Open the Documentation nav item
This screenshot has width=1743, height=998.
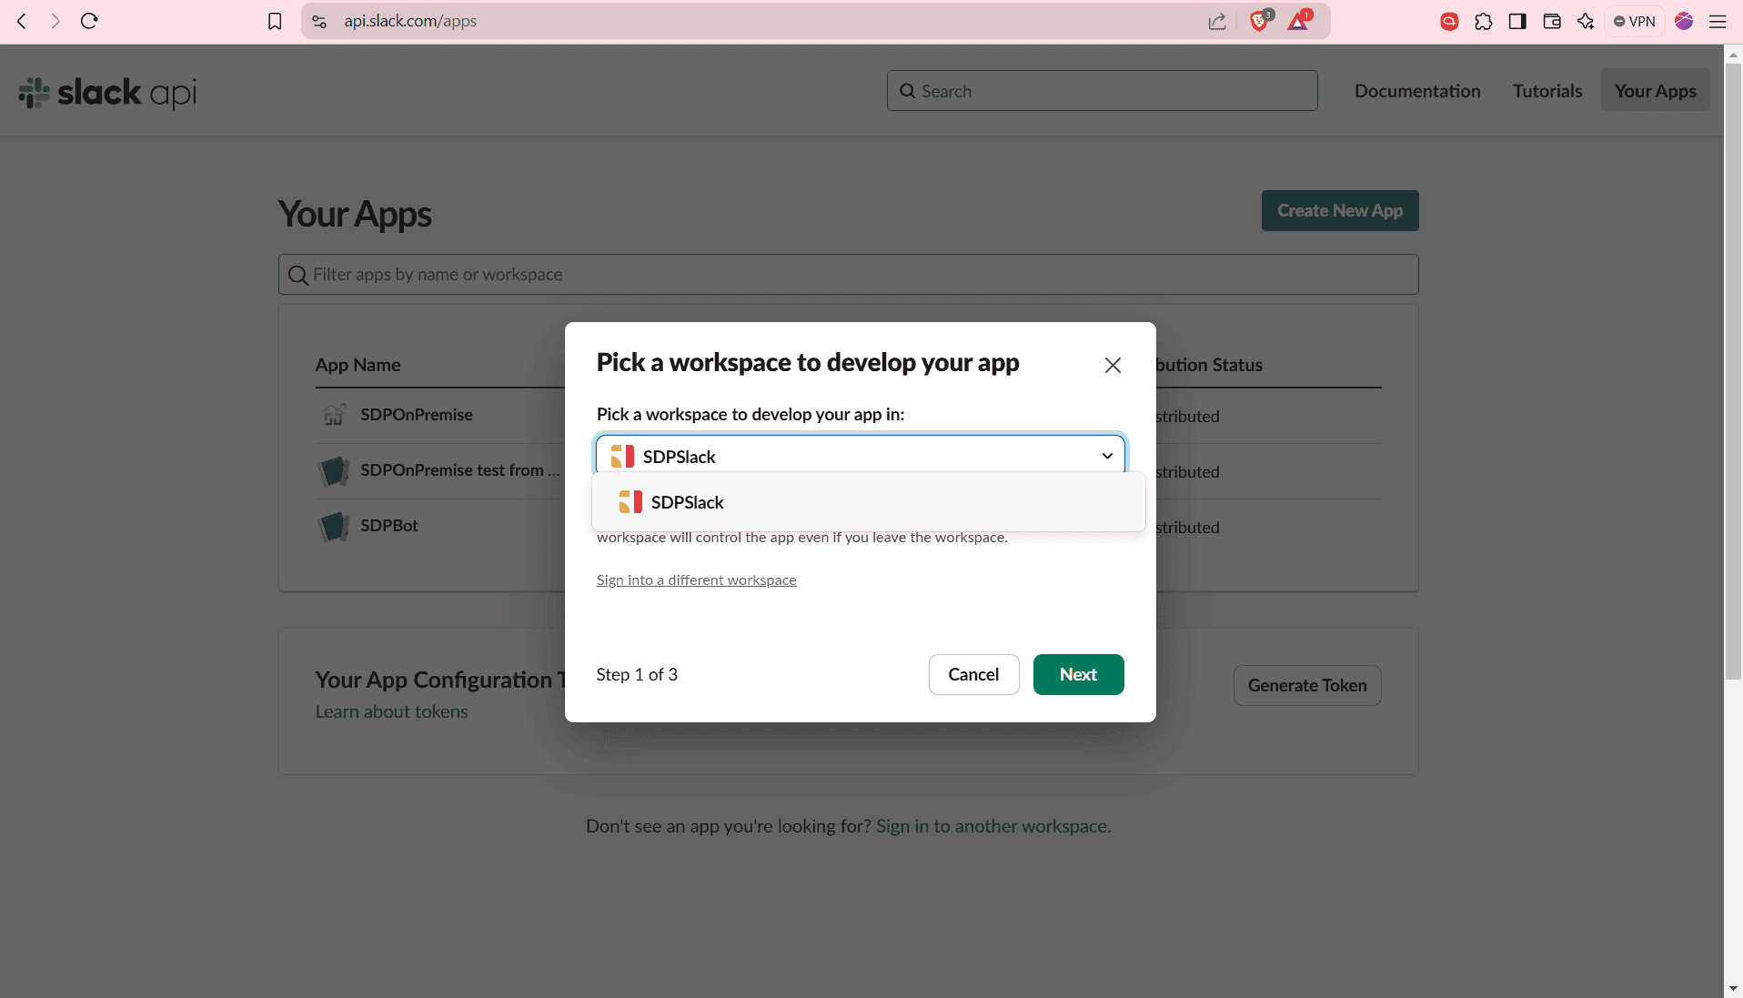click(x=1417, y=91)
